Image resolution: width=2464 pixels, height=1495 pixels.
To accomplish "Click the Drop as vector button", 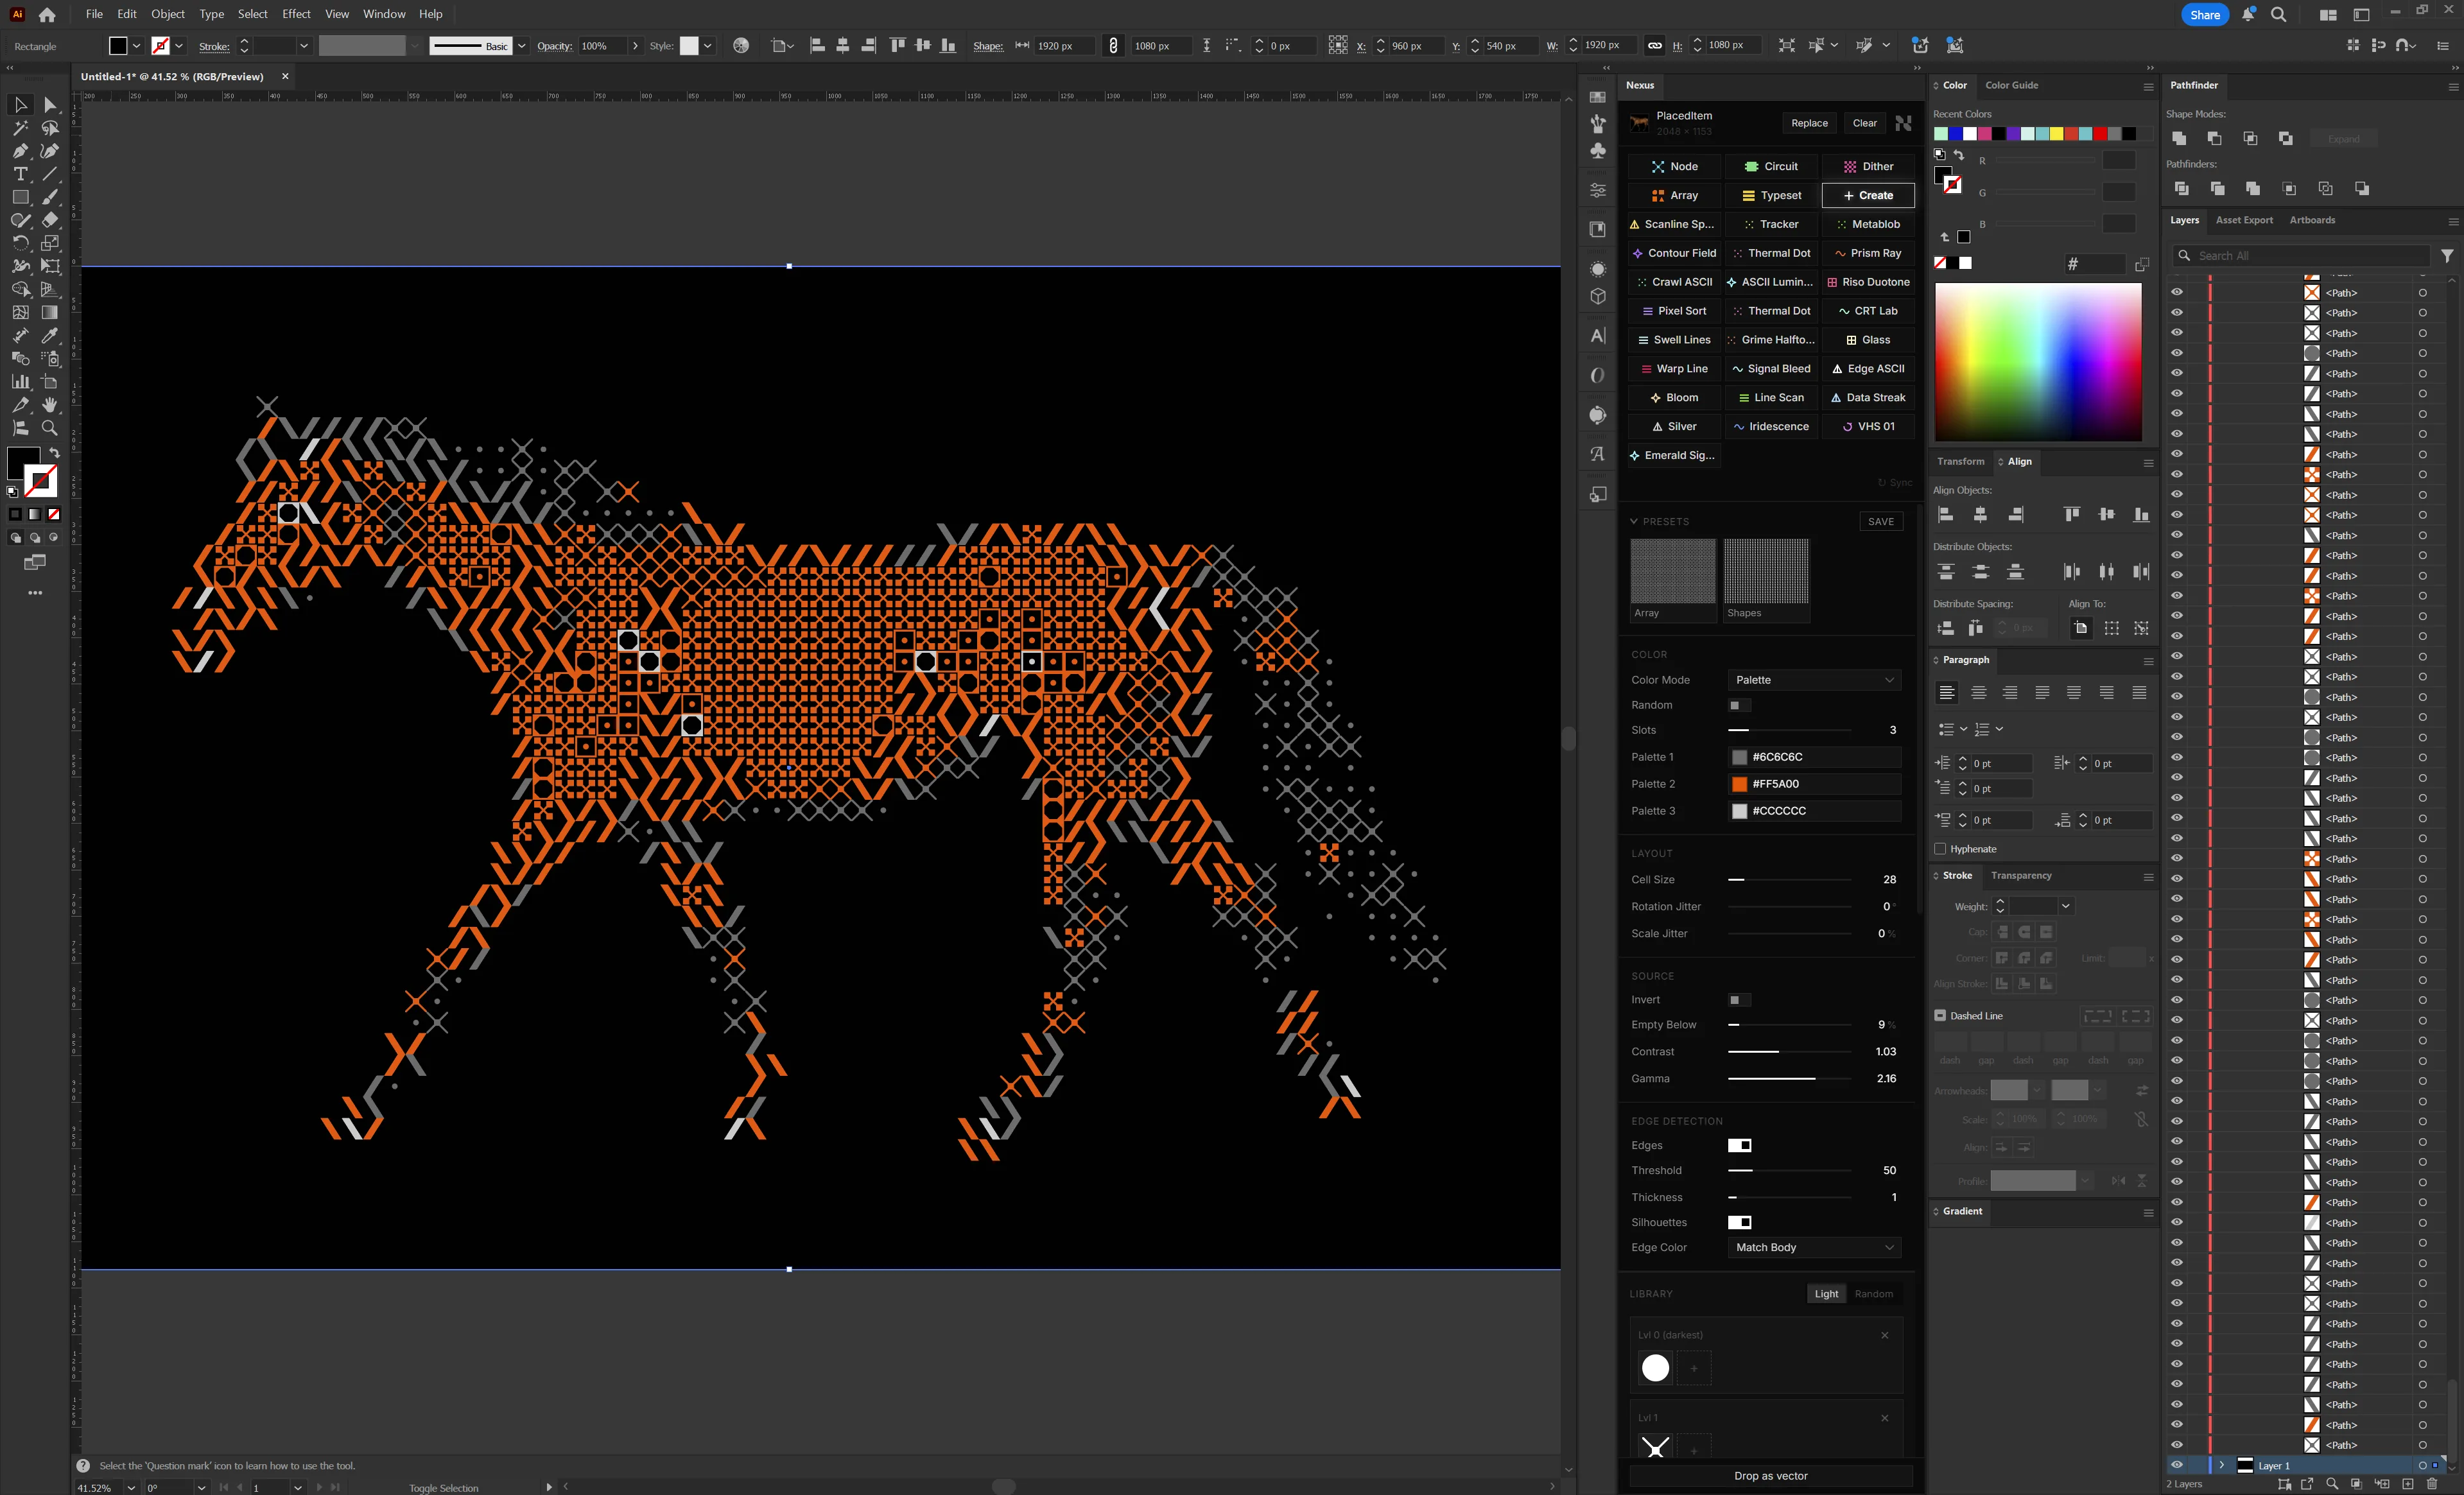I will coord(1770,1476).
